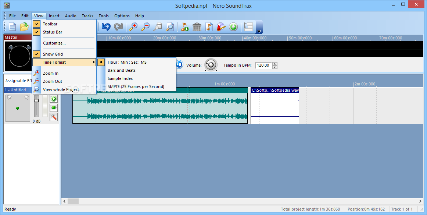Open the File menu
427x215 pixels.
pyautogui.click(x=12, y=16)
